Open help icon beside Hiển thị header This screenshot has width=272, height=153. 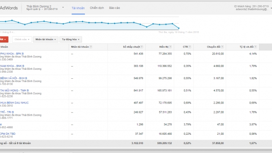tap(171, 47)
